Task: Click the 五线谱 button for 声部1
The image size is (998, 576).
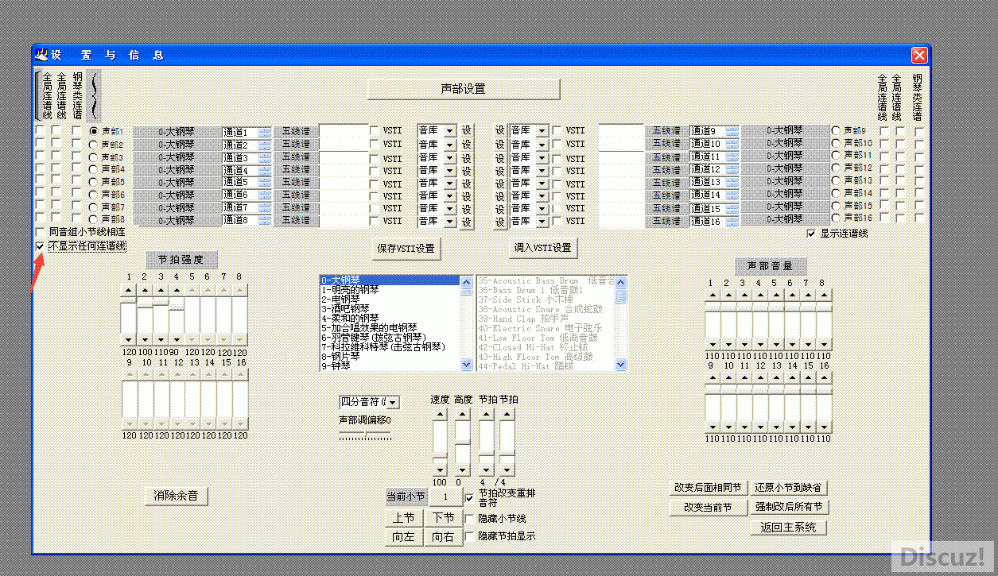Action: pos(296,132)
